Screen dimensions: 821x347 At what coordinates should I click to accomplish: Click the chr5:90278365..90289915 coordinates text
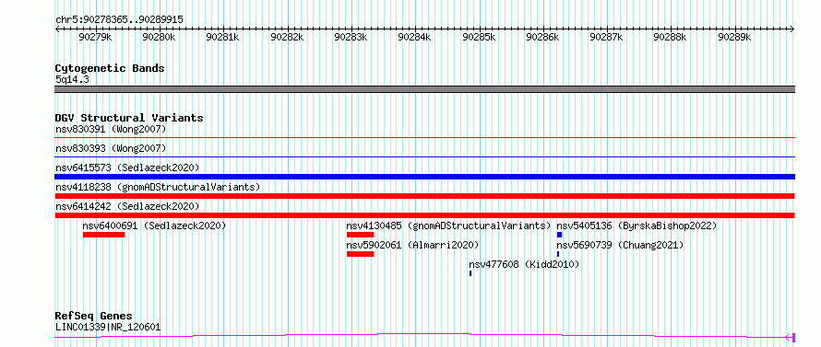(x=119, y=19)
